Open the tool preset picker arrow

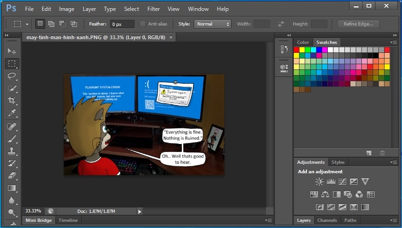(x=27, y=25)
